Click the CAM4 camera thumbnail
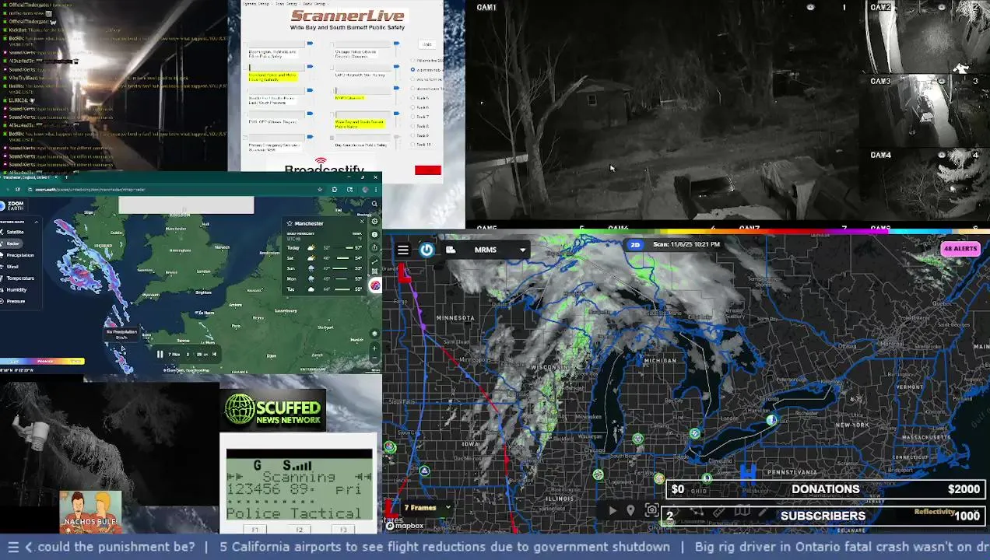990x560 pixels. pos(926,184)
